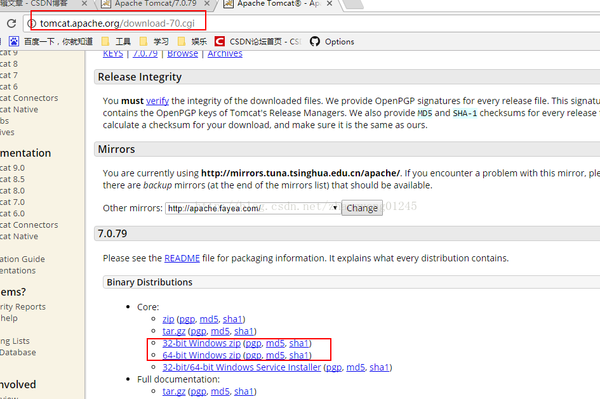Viewport: 600px width, 399px height.
Task: Download Full documentation tar.gz
Action: 174,391
